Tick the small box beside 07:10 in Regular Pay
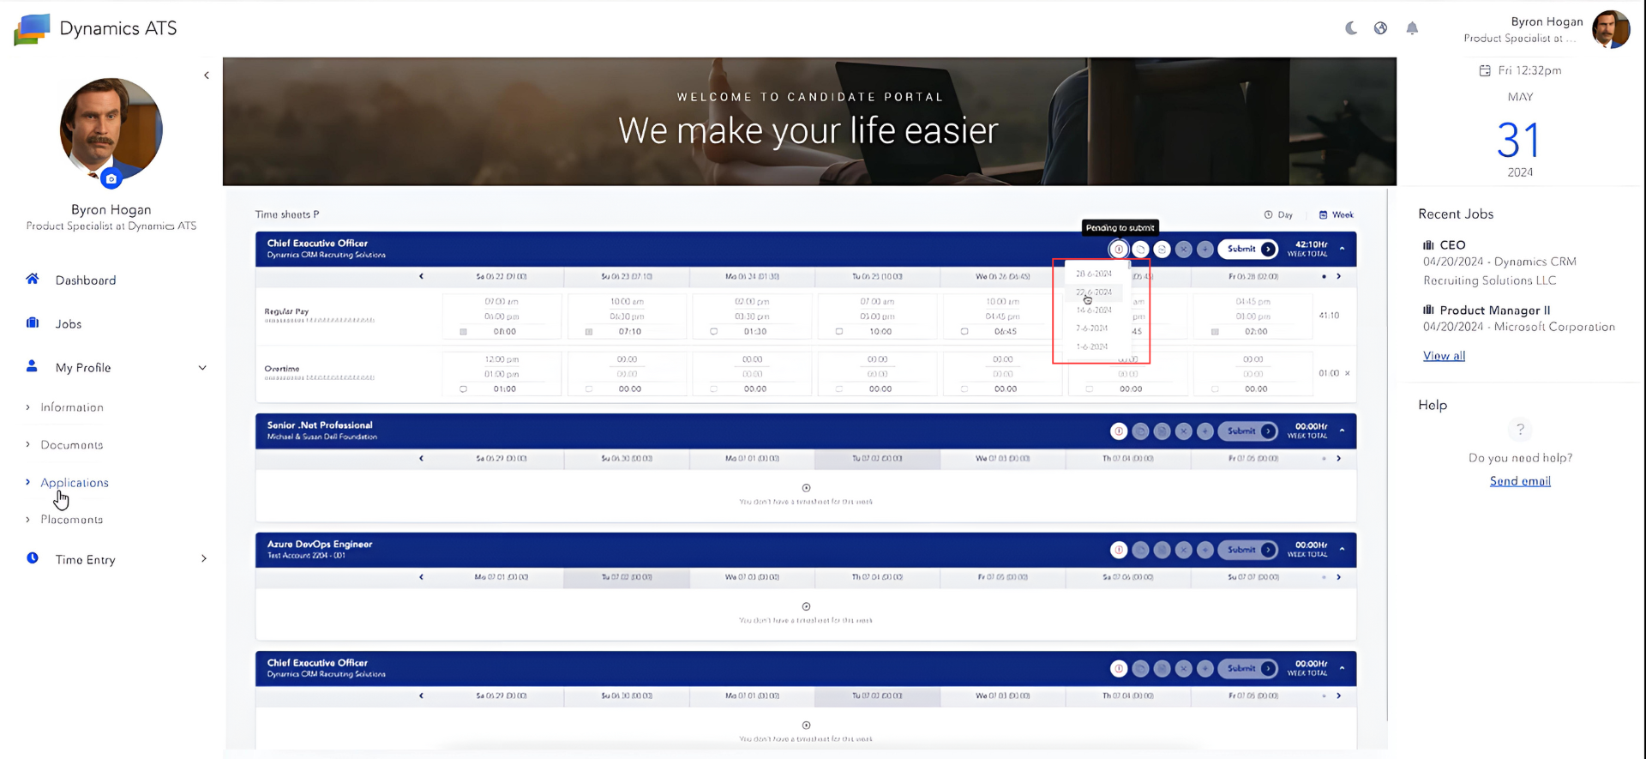The height and width of the screenshot is (759, 1646). [x=588, y=331]
